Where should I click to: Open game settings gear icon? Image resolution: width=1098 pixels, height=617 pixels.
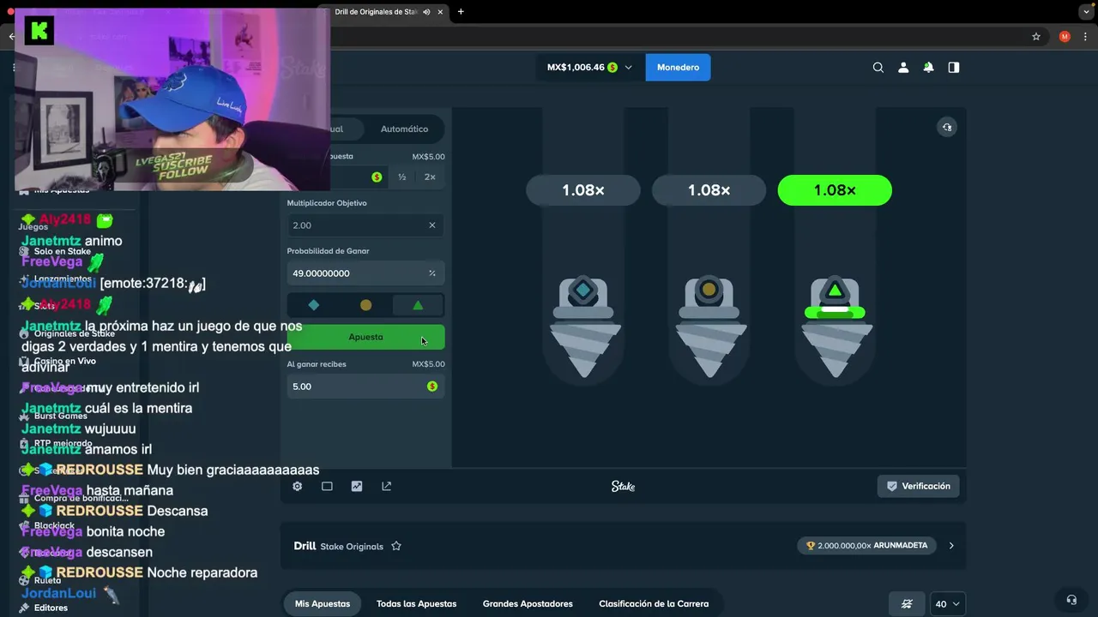click(298, 486)
